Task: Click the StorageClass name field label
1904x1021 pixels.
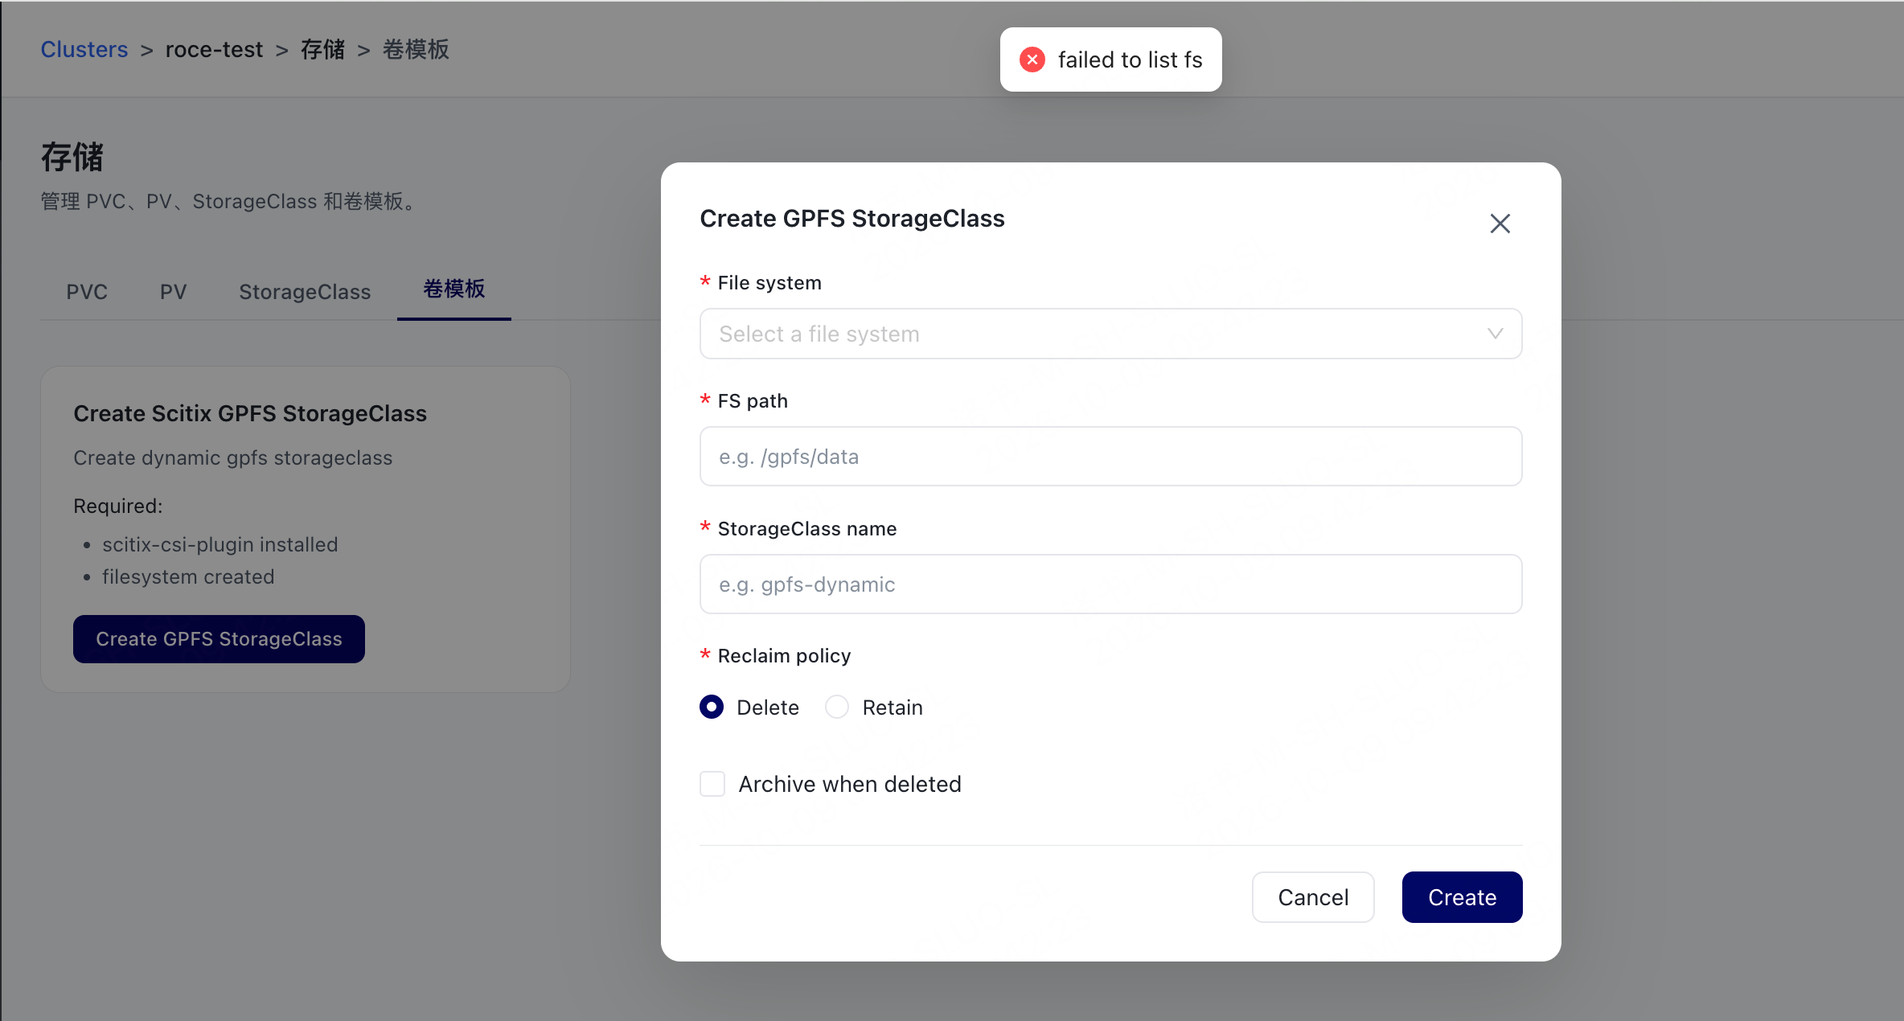Action: 806,529
